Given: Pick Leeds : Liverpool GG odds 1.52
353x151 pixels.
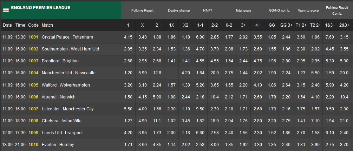Looking at the screenshot, I should coord(272,133).
